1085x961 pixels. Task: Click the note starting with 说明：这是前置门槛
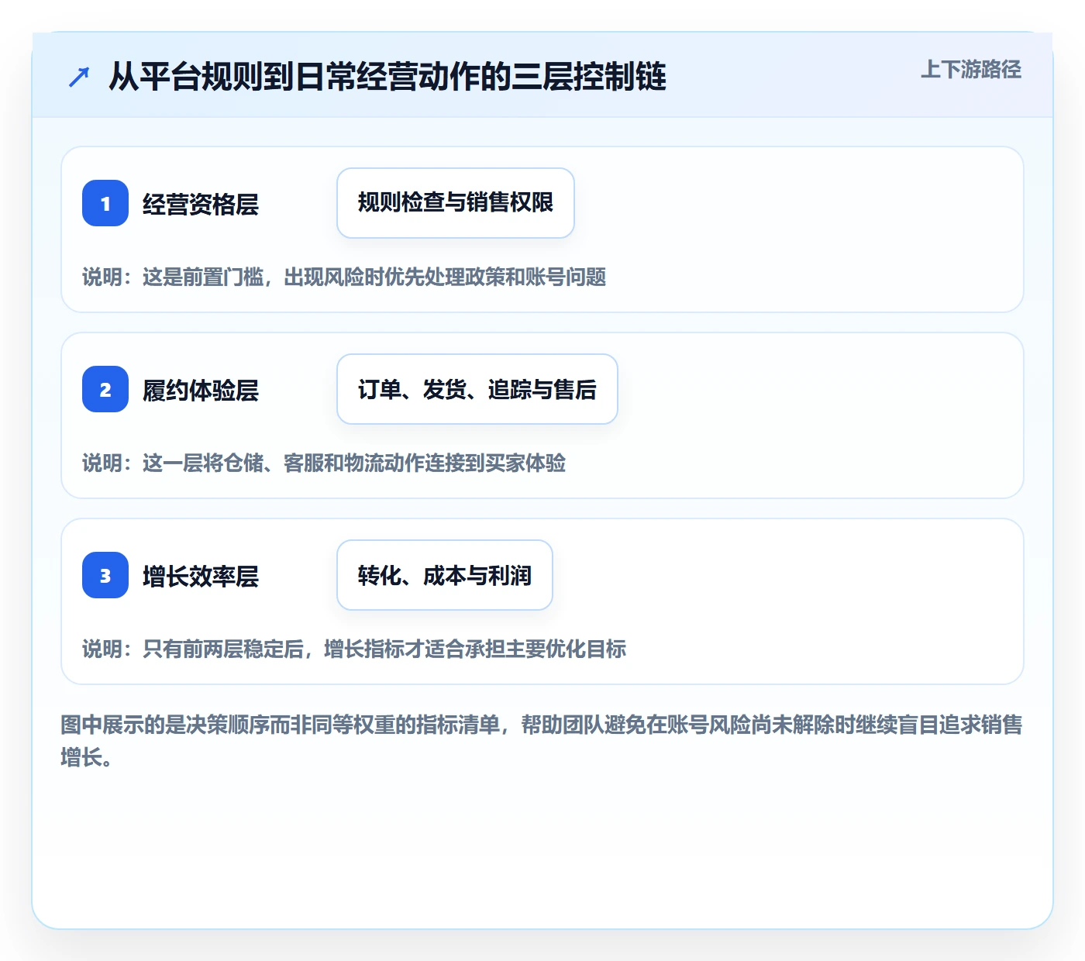coord(344,277)
